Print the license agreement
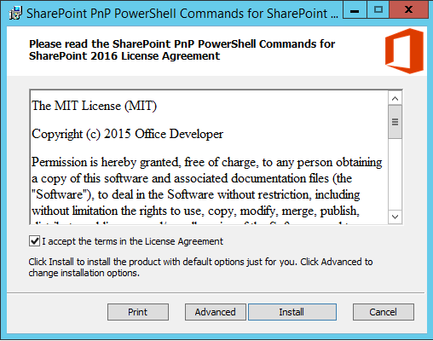 tap(138, 312)
